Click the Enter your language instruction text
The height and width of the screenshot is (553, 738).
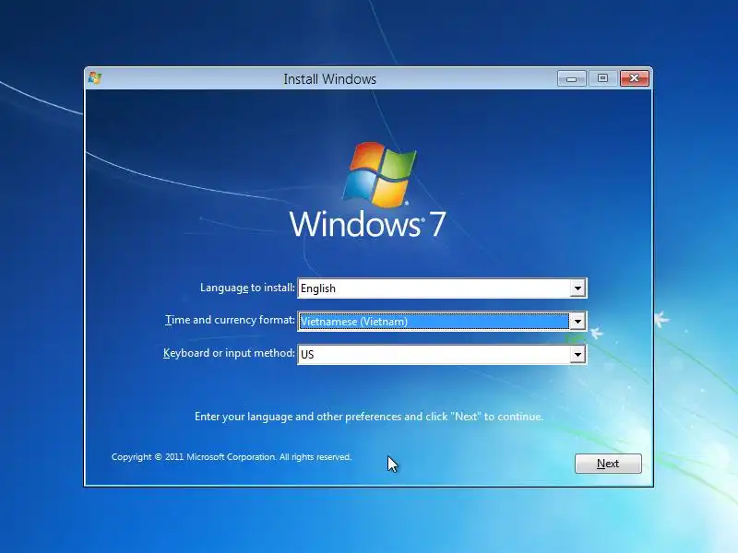point(369,417)
